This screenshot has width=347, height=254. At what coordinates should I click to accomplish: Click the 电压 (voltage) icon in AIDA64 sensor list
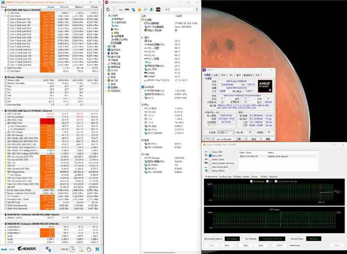tap(143, 104)
